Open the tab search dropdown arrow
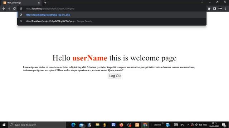The width and height of the screenshot is (229, 128). click(202, 2)
